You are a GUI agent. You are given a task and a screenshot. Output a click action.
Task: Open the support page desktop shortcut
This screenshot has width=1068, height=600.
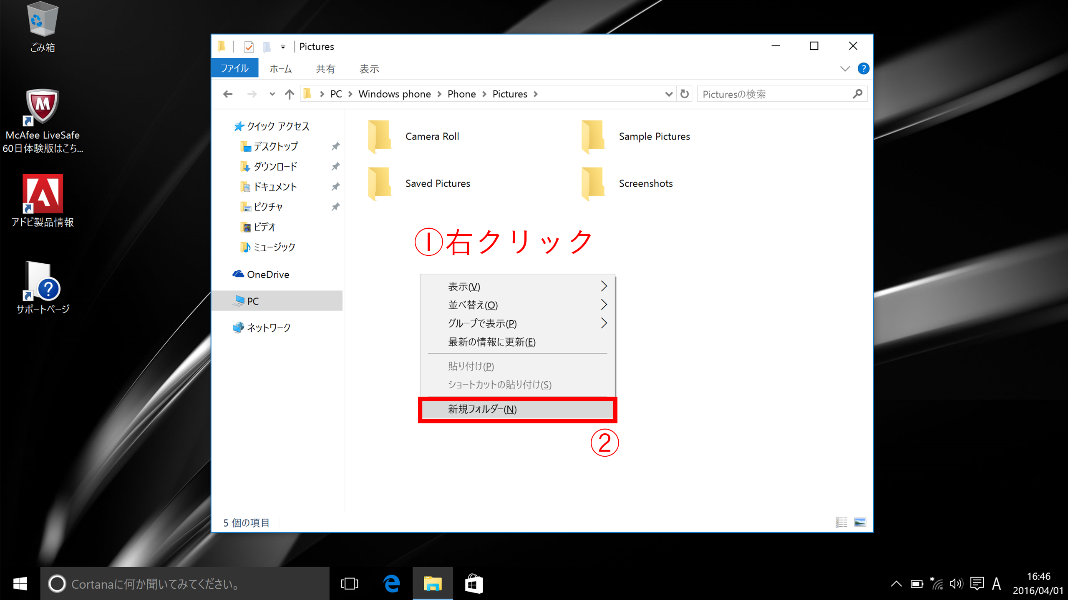point(43,287)
